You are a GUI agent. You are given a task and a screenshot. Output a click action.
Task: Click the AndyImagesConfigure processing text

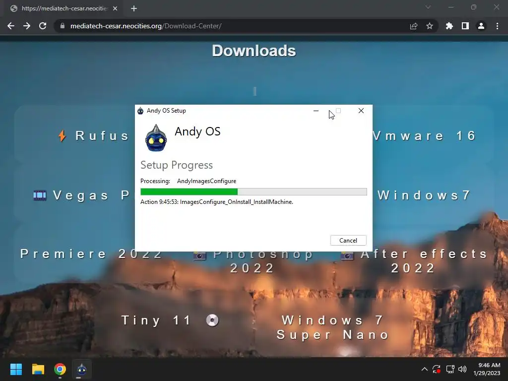tap(207, 181)
